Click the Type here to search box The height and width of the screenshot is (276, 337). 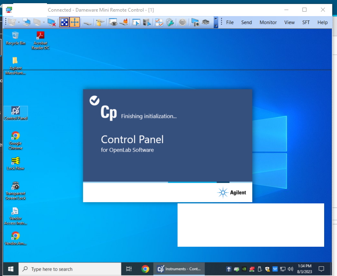[x=70, y=269]
